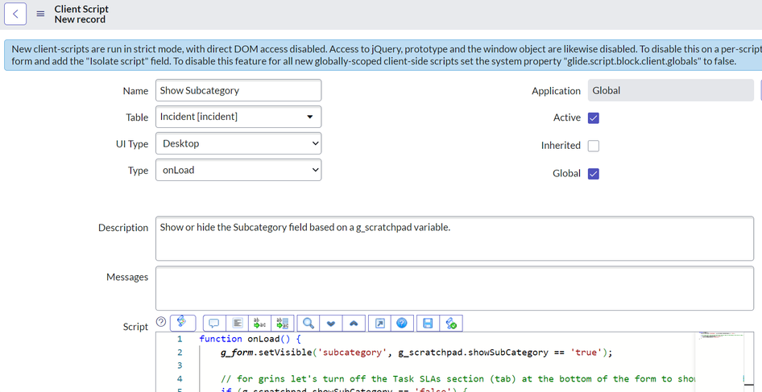Open the UI Type dropdown
Viewport: 762px width, 392px height.
pyautogui.click(x=238, y=143)
